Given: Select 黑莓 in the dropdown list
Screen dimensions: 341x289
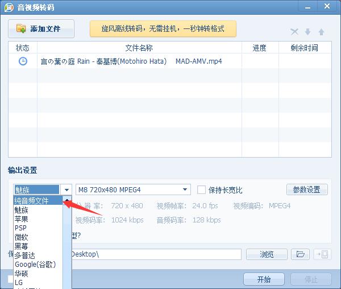Looking at the screenshot, I should 38,246.
